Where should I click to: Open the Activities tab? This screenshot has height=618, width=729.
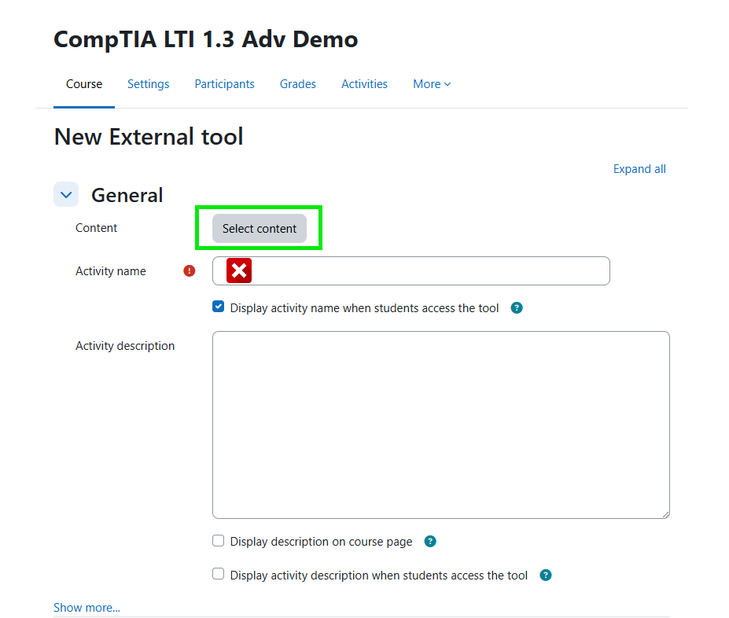point(364,84)
